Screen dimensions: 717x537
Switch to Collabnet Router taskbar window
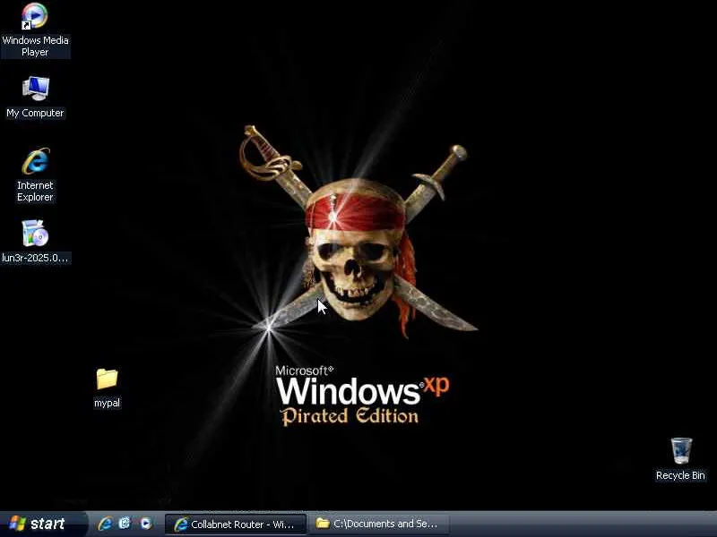236,524
